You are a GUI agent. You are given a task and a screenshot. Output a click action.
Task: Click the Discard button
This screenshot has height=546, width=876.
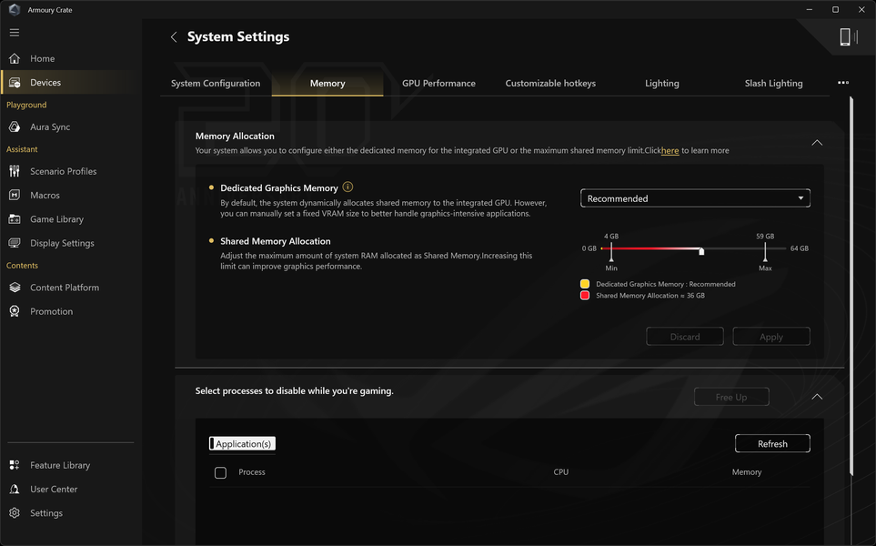point(685,337)
